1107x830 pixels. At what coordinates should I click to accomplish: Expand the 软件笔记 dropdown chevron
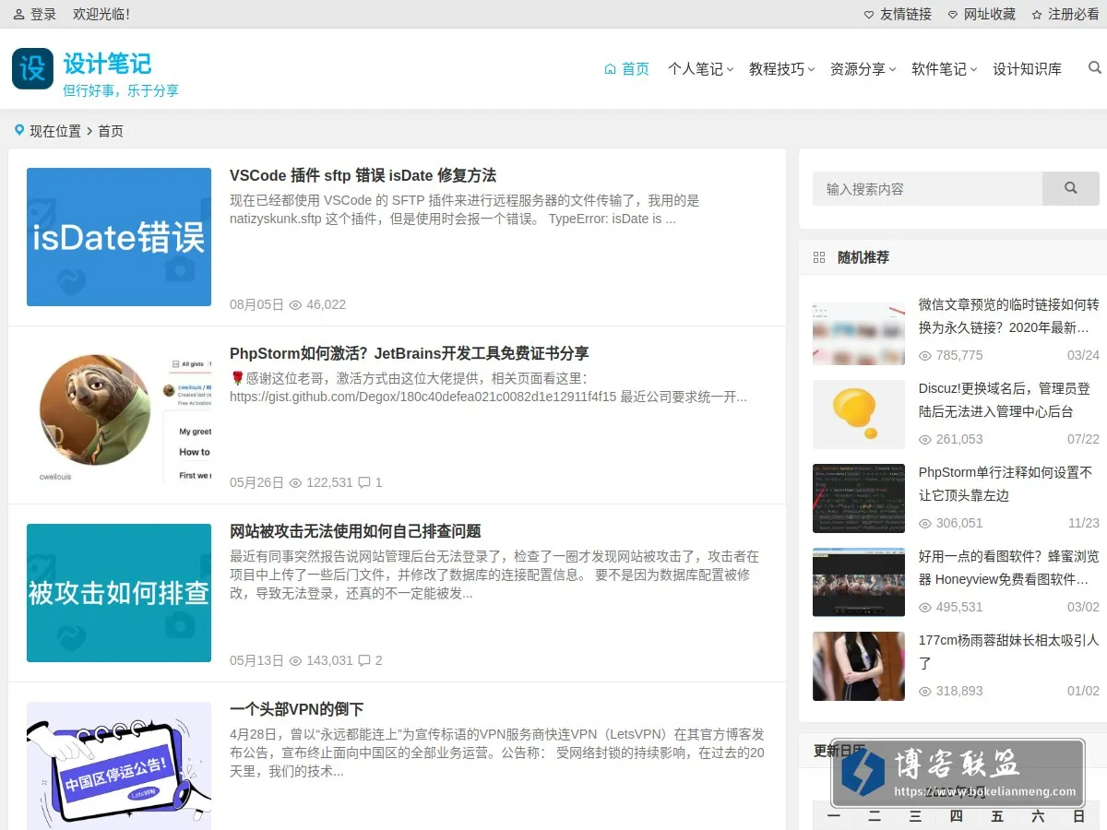973,70
